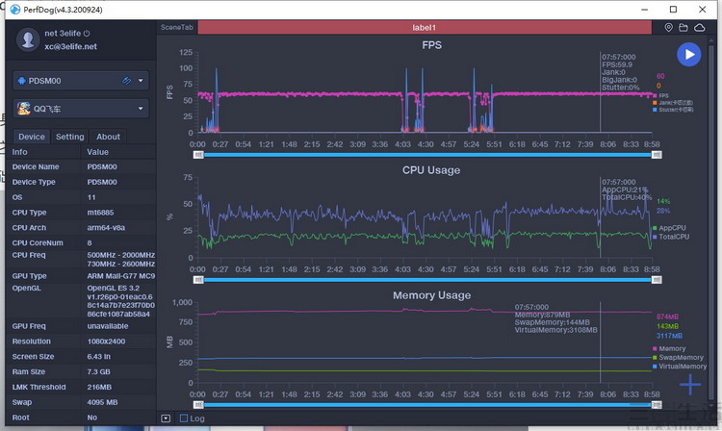Toggle the Stutter legend entry in FPS chart
The image size is (722, 431).
point(673,110)
